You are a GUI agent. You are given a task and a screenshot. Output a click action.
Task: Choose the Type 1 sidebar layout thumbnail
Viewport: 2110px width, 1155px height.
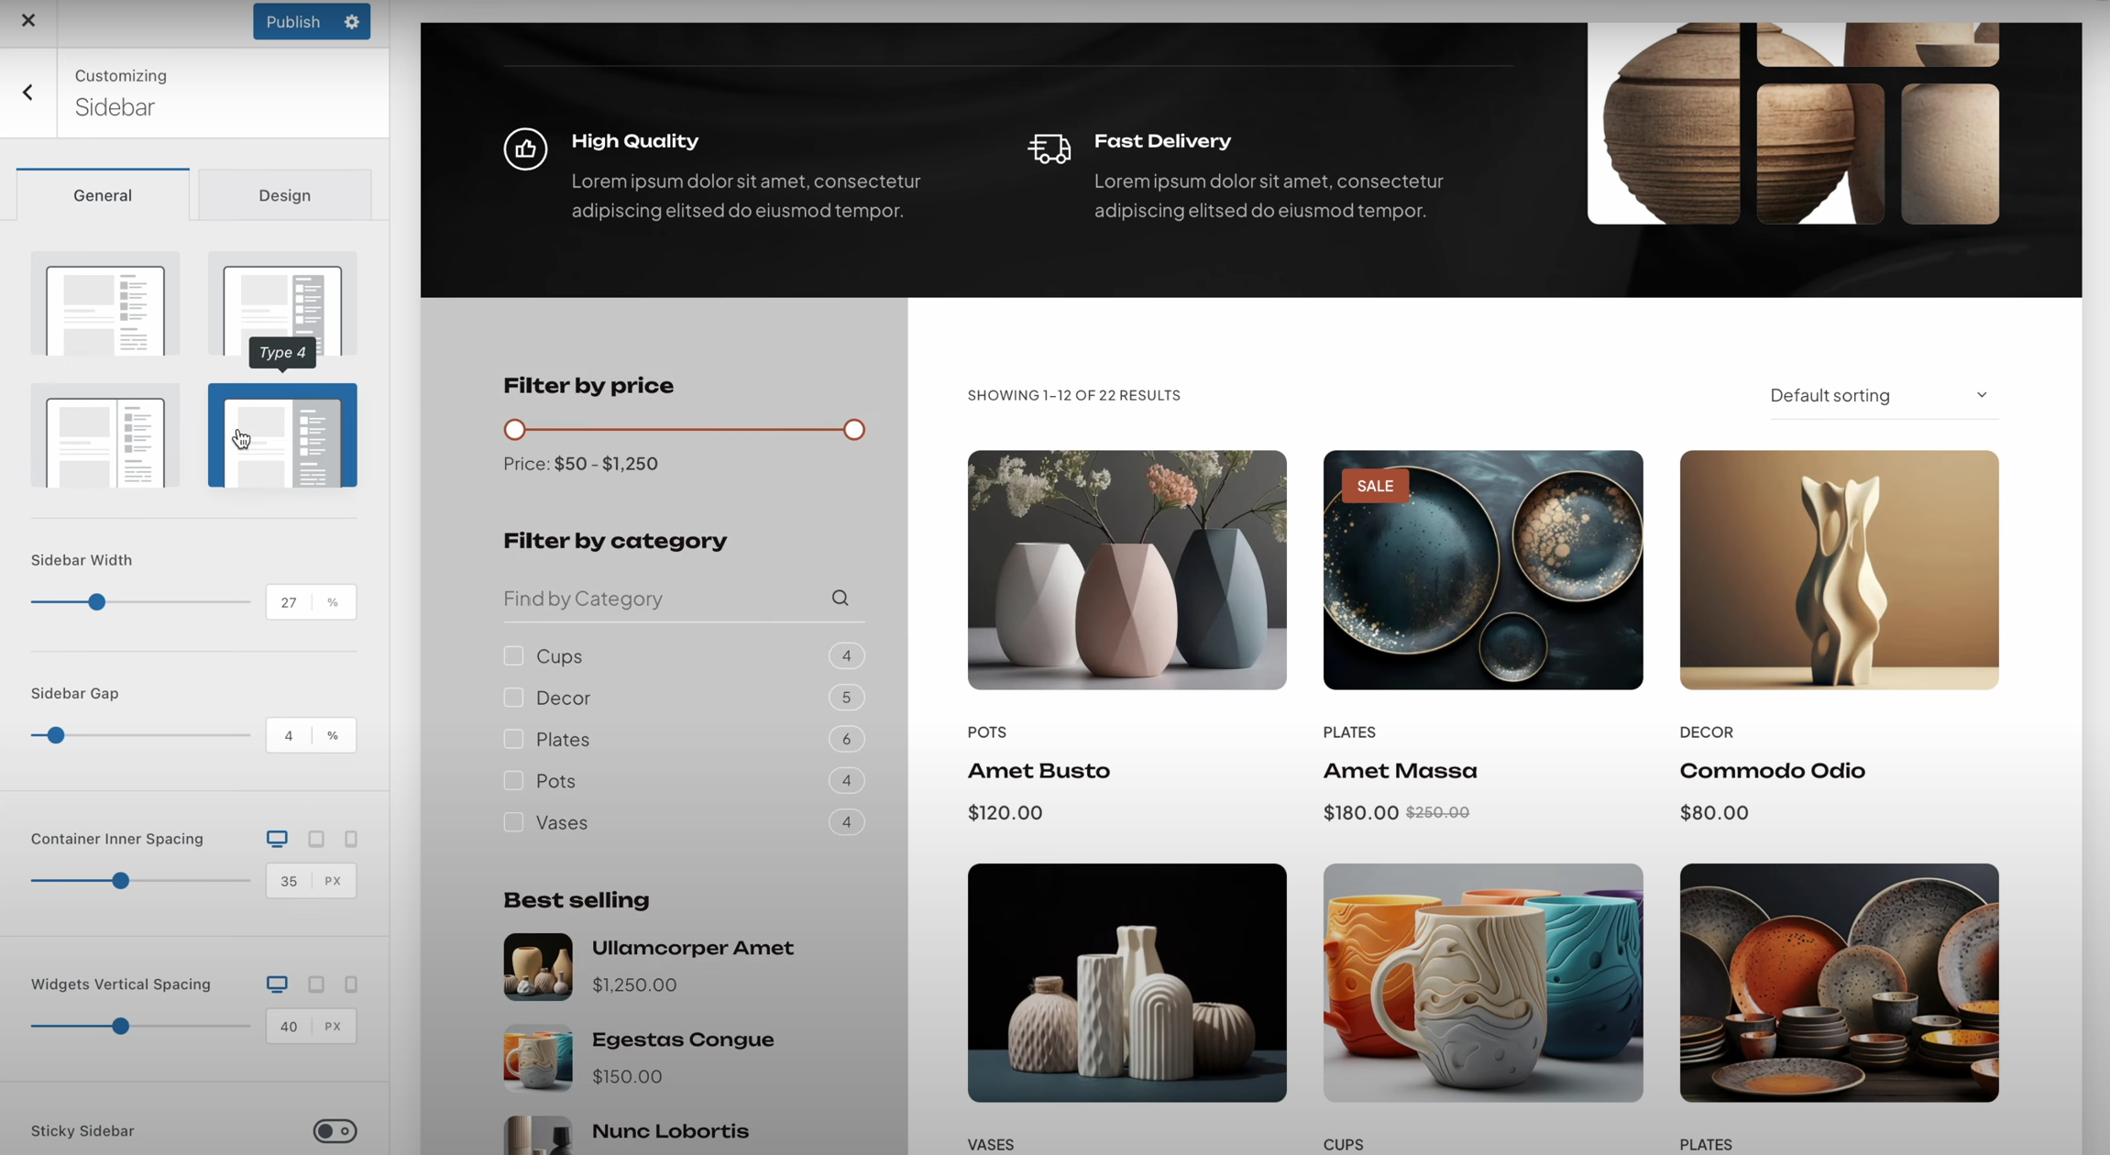(x=105, y=305)
